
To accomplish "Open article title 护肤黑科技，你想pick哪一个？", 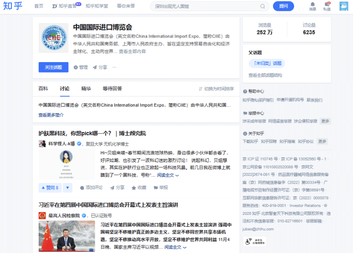I will (x=93, y=133).
